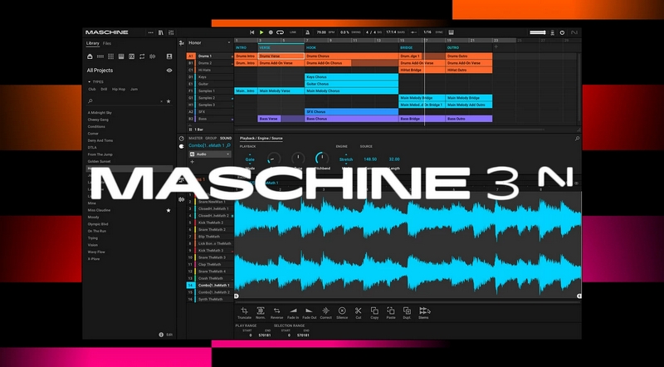Image resolution: width=664 pixels, height=367 pixels.
Task: Switch to the SOUND tab
Action: coord(226,138)
